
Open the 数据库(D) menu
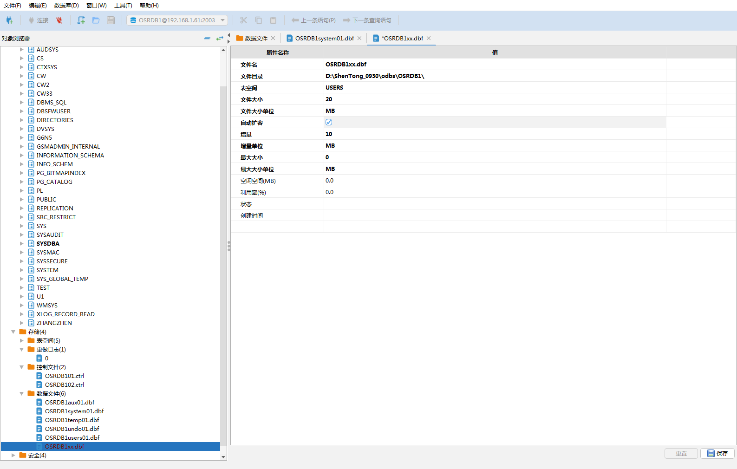pos(66,6)
